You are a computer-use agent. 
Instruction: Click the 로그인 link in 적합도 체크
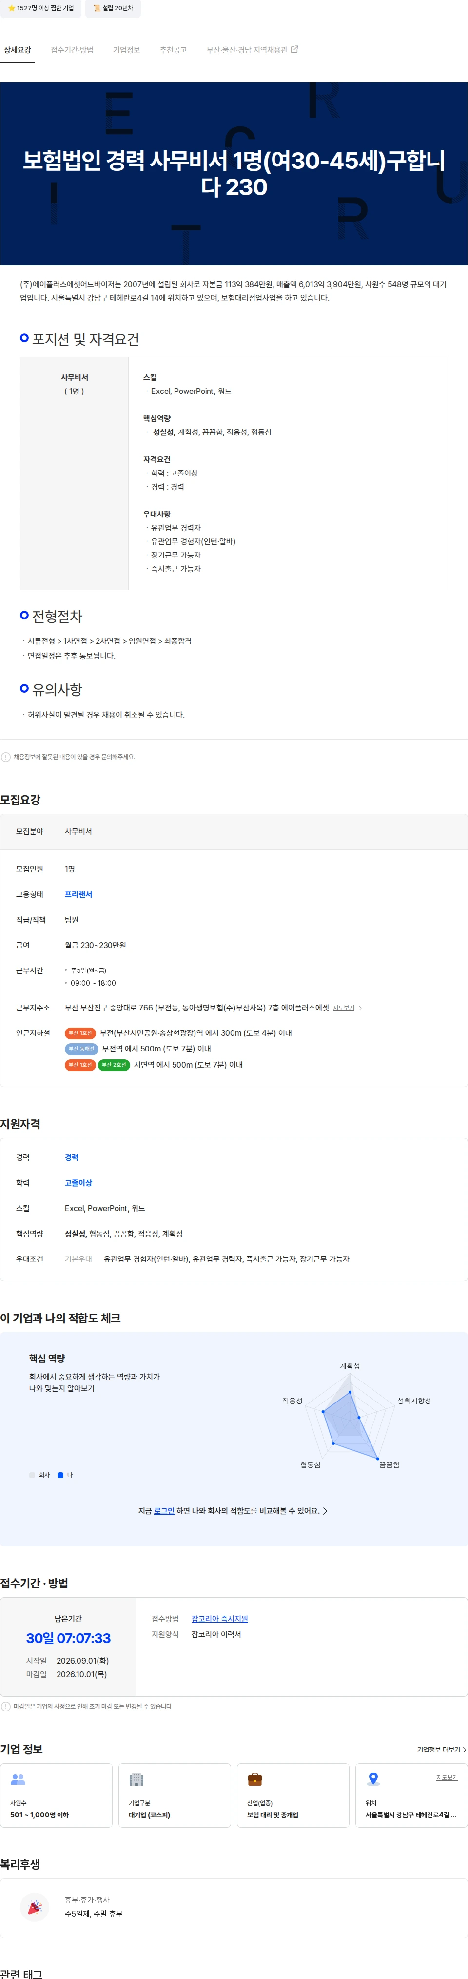coord(164,1510)
